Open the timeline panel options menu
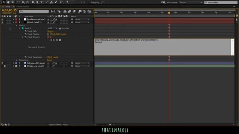Screen dimensions: 239x134 tap(234, 6)
